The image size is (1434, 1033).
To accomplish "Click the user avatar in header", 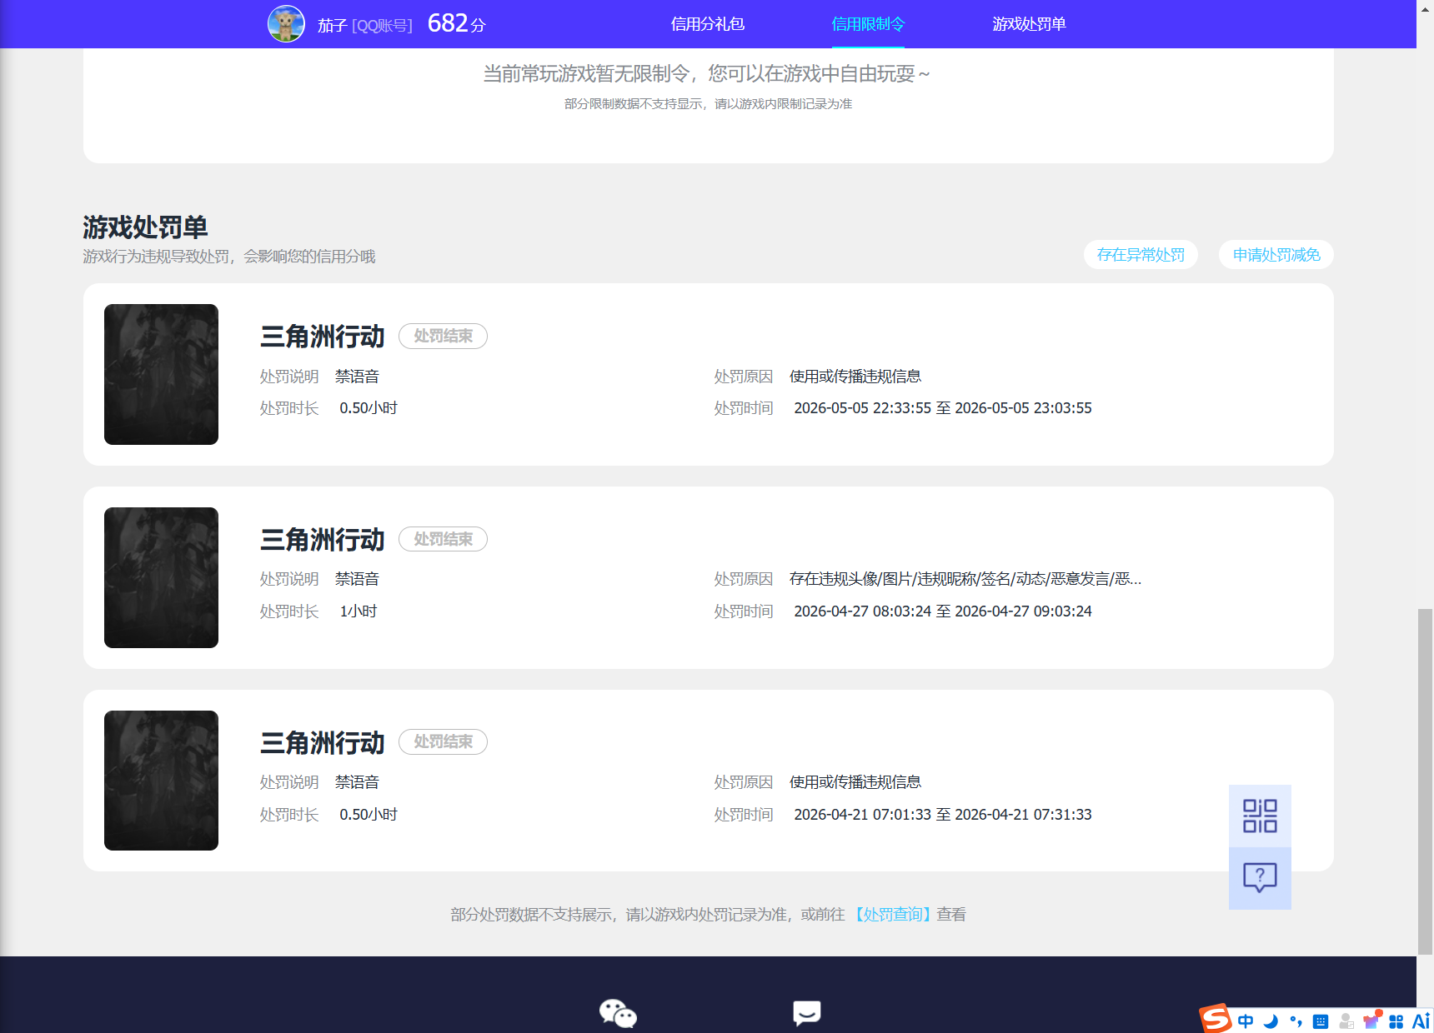I will pos(286,23).
